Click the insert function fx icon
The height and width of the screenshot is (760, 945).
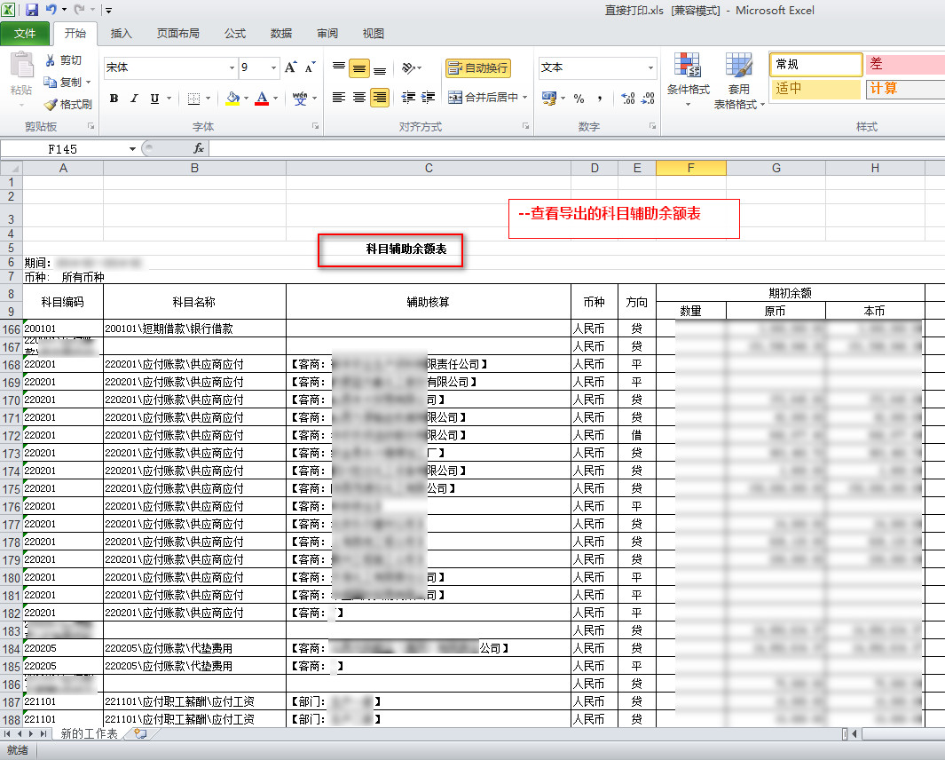click(x=199, y=149)
